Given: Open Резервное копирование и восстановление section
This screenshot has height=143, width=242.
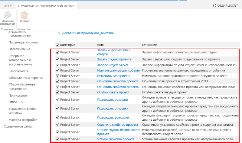Looking at the screenshot, I should coord(20,60).
